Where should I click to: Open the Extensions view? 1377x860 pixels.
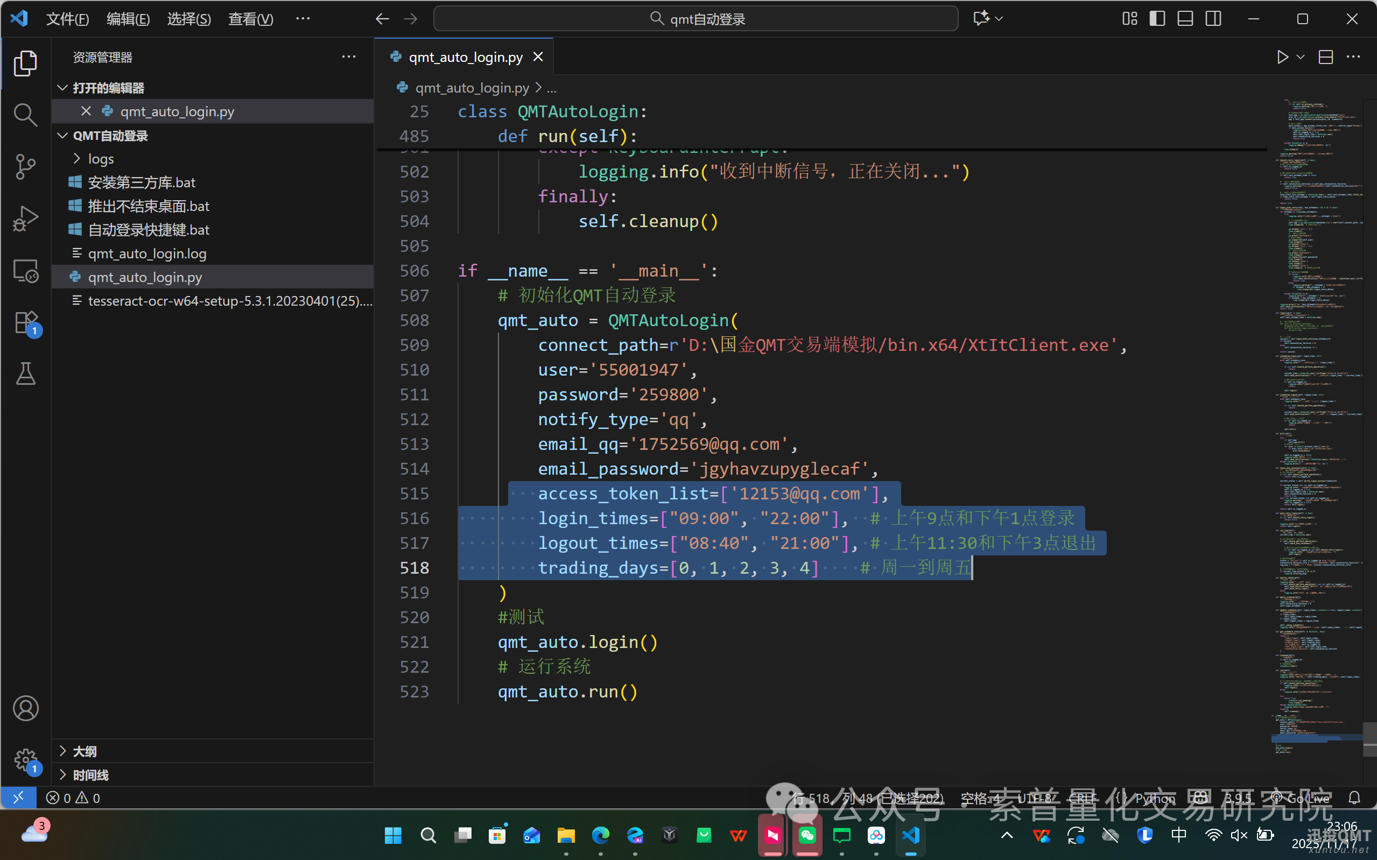click(25, 323)
